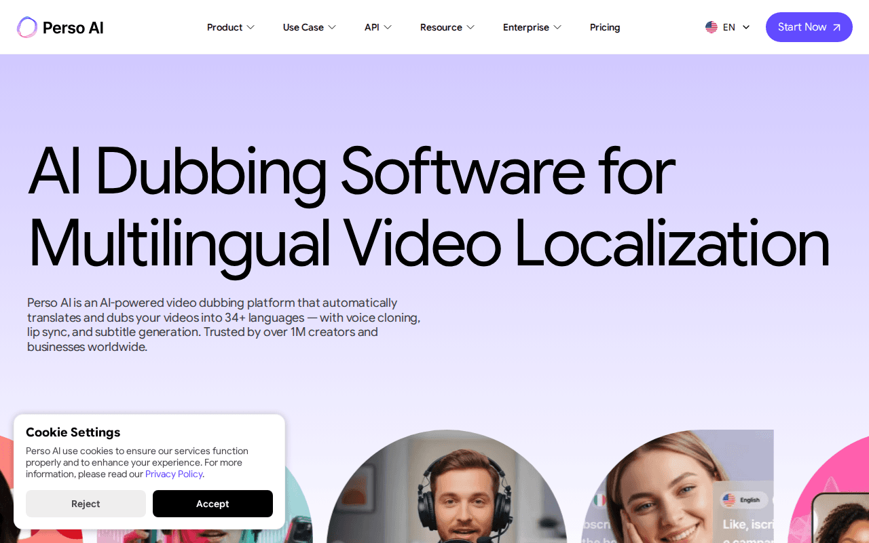This screenshot has height=543, width=869.
Task: Accept cookies in Cookie Settings
Action: pyautogui.click(x=212, y=504)
